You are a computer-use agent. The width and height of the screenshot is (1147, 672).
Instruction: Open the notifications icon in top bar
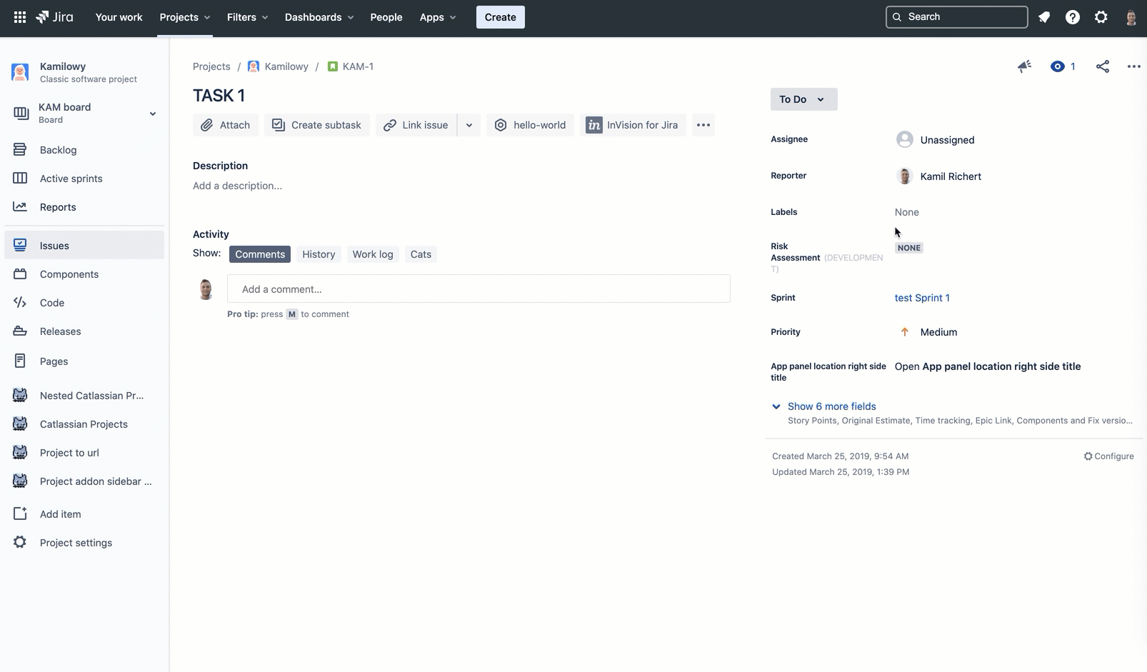1044,17
